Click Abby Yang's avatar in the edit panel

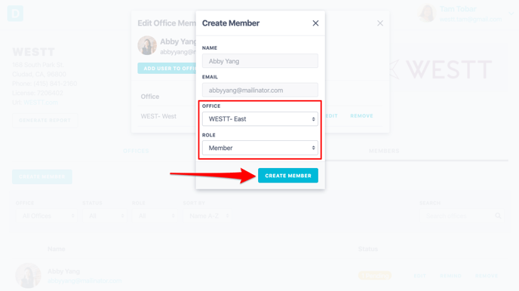click(147, 45)
